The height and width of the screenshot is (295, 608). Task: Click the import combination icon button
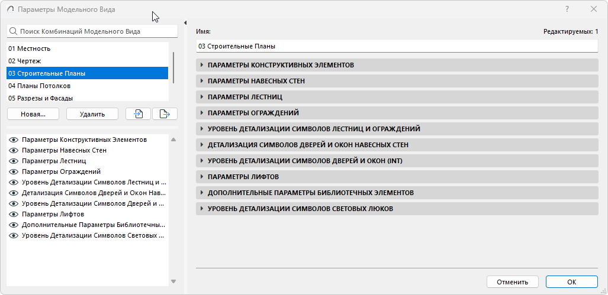(x=138, y=114)
